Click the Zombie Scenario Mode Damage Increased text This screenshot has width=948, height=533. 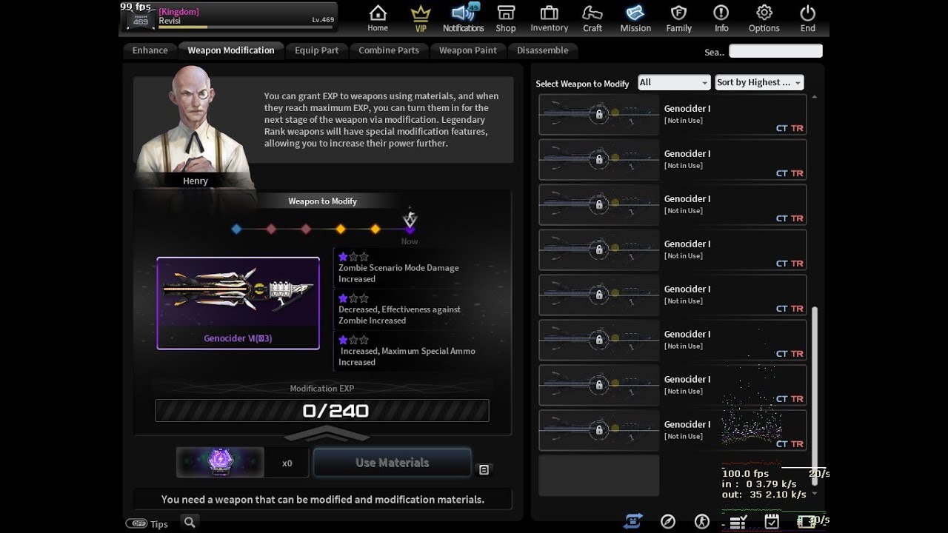[398, 273]
